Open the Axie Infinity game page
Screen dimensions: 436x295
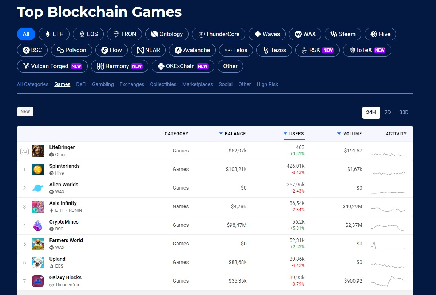point(63,203)
